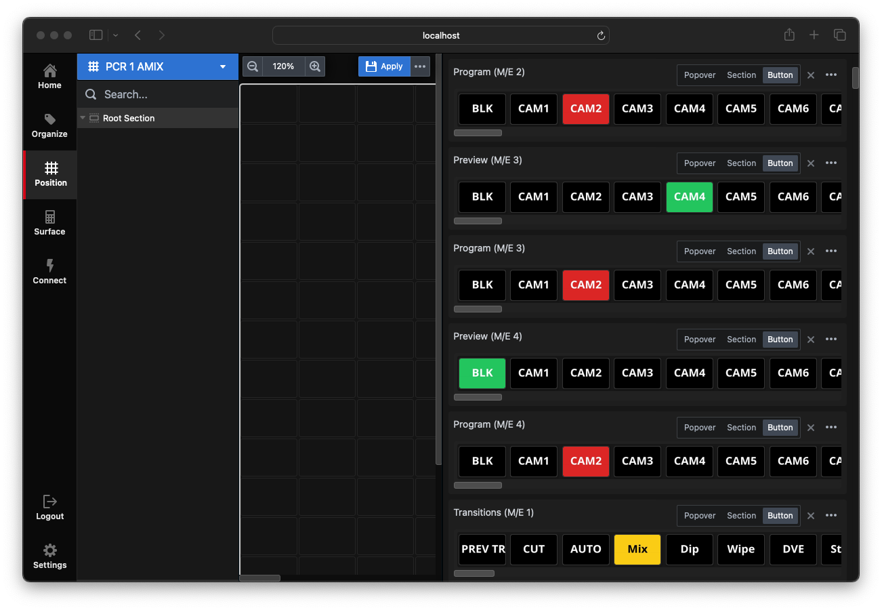Open Settings from the sidebar
The height and width of the screenshot is (610, 882).
pos(49,556)
